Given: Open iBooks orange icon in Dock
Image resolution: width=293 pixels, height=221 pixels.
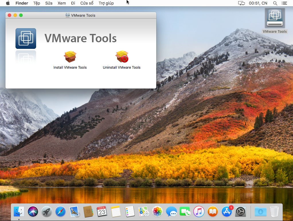Looking at the screenshot, I should [x=213, y=212].
